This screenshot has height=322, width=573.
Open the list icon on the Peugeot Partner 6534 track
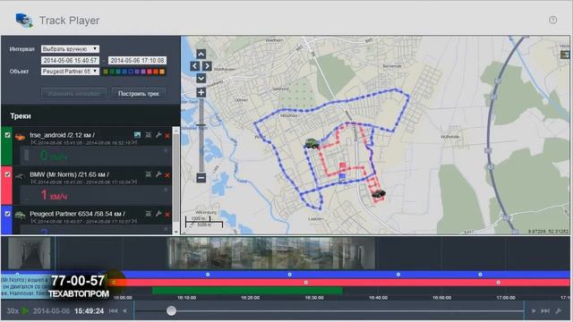point(149,214)
